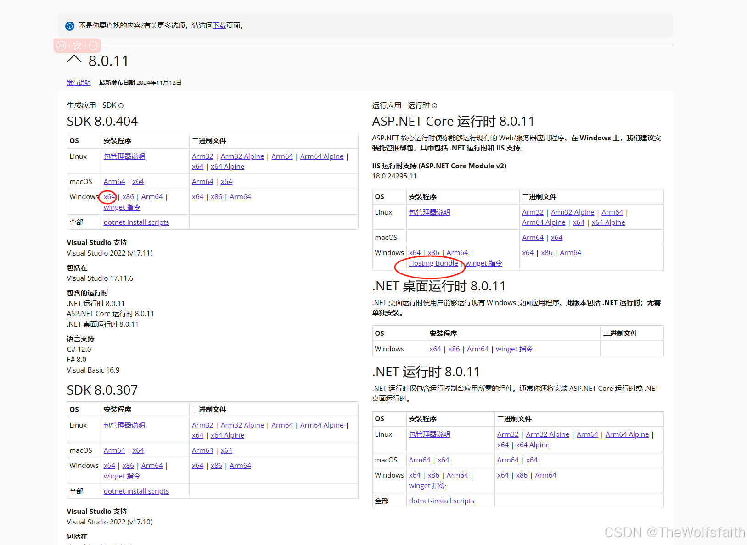The image size is (747, 545).
Task: Open the 发行说明 release notes link
Action: 78,83
